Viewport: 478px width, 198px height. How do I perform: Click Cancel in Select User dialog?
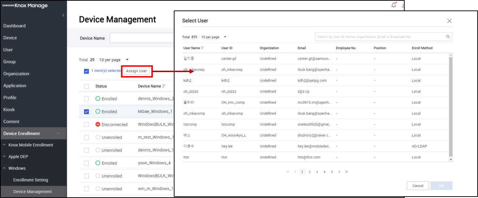tap(418, 186)
